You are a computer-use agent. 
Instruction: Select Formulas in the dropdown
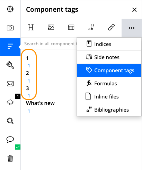tap(109, 83)
